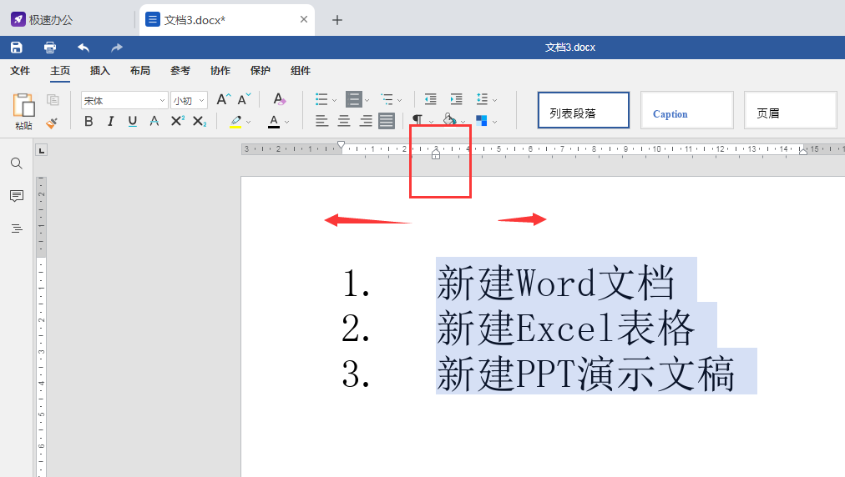The height and width of the screenshot is (477, 845).
Task: Toggle Superscript formatting
Action: 177,122
